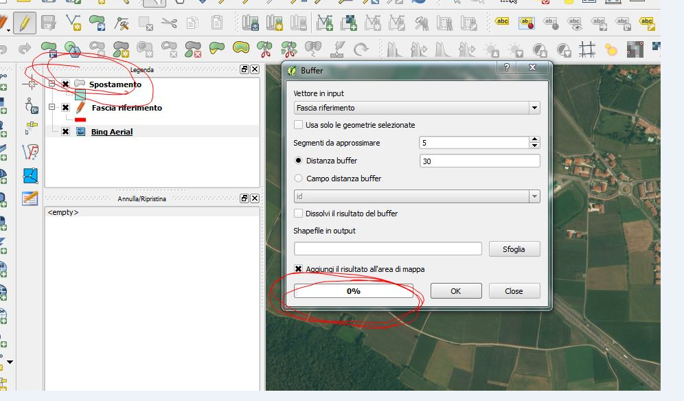The height and width of the screenshot is (401, 684).
Task: Collapse the Spostamento layer tree node
Action: coord(52,84)
